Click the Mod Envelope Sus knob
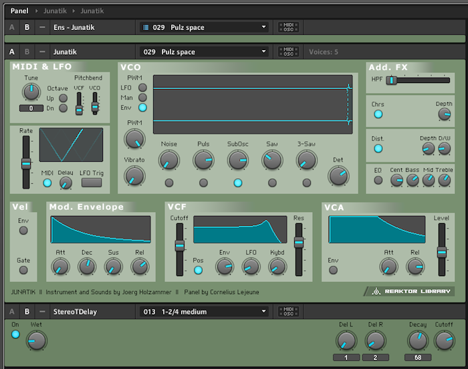This screenshot has width=468, height=369. (x=114, y=267)
